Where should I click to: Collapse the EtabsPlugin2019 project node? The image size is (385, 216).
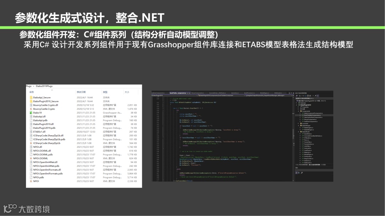pos(296,105)
